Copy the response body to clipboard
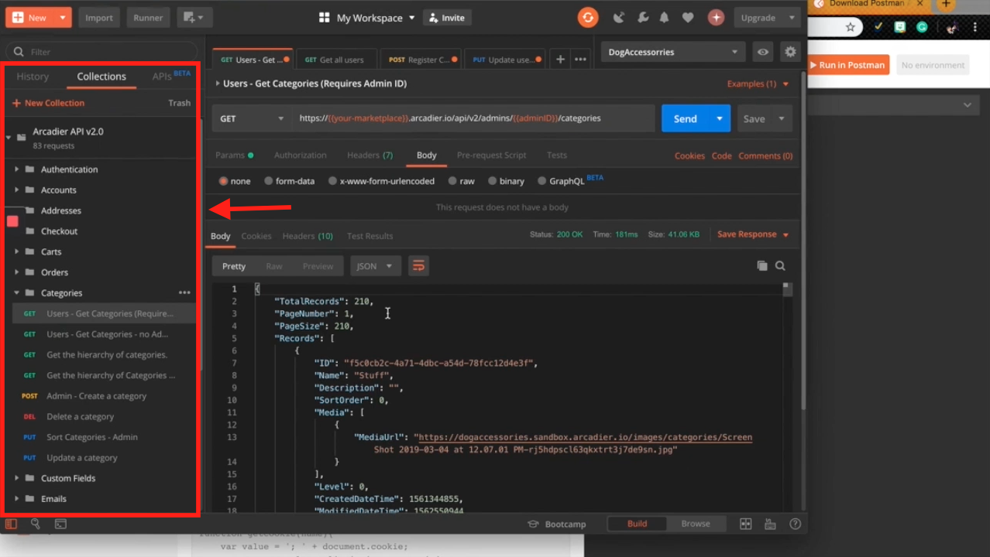Viewport: 990px width, 557px height. [x=762, y=265]
